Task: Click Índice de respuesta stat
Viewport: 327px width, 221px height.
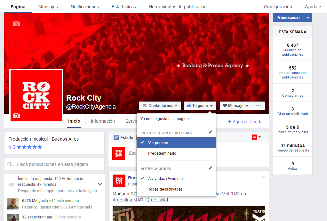Action: [x=292, y=129]
